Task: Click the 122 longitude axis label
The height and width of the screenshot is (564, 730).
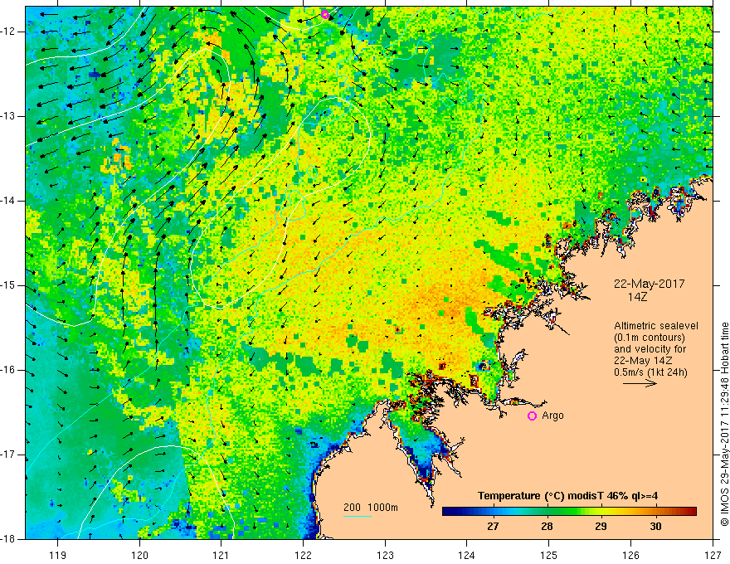Action: 303,555
